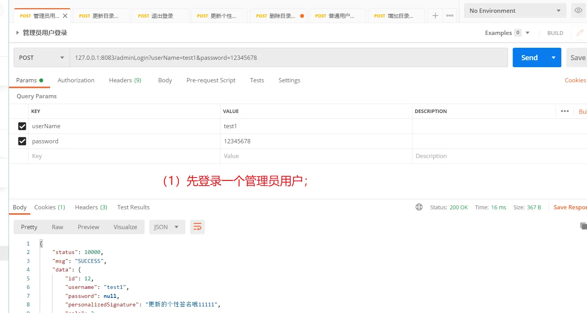
Task: Click the test1 value cell
Action: click(316, 126)
